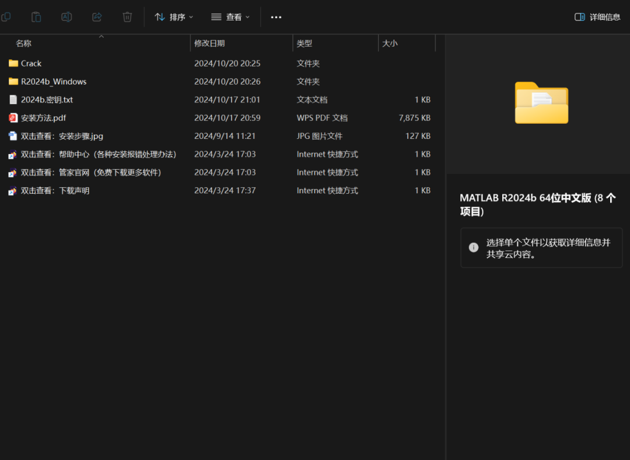Select the 管家官网 shortcut icon
The width and height of the screenshot is (630, 460).
pyautogui.click(x=12, y=173)
